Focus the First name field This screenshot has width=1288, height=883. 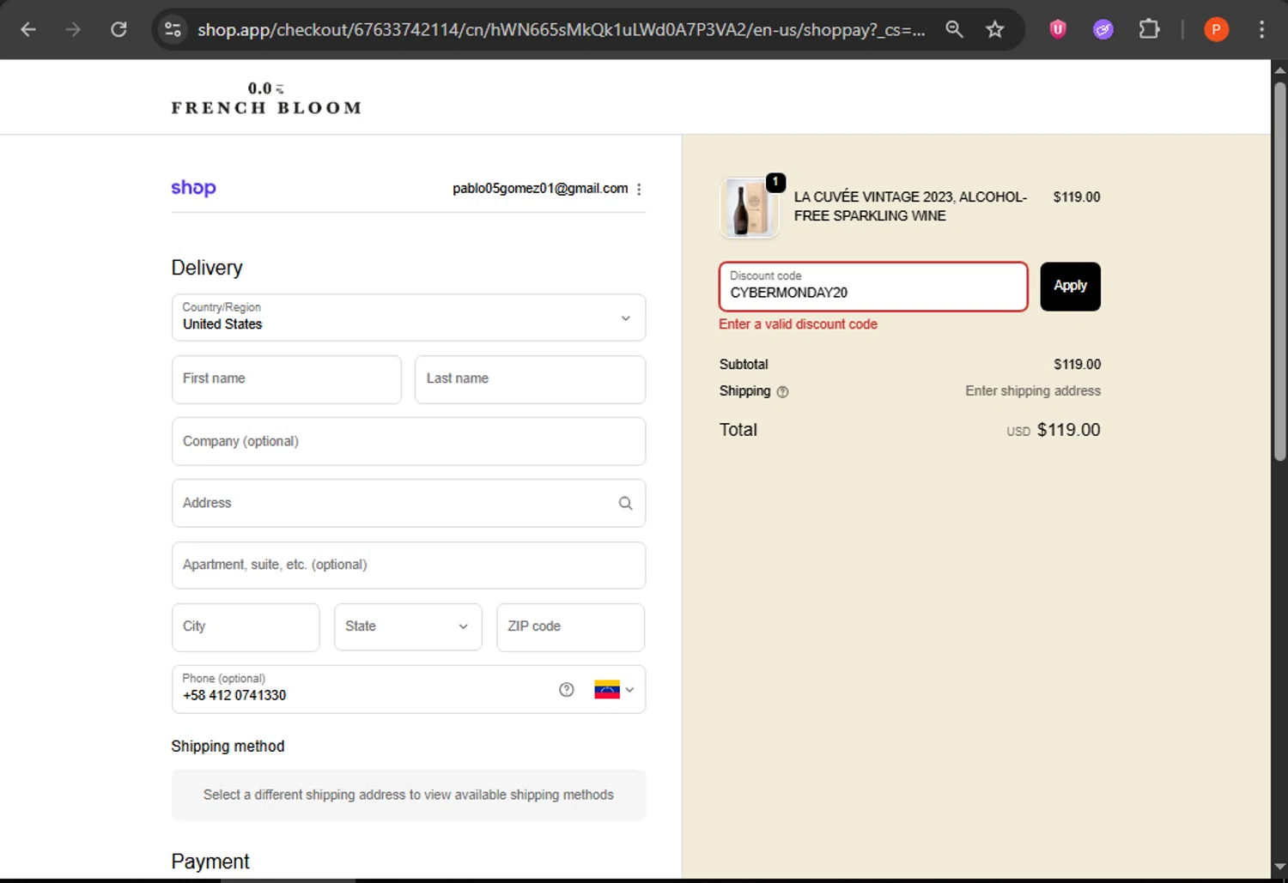pyautogui.click(x=287, y=379)
